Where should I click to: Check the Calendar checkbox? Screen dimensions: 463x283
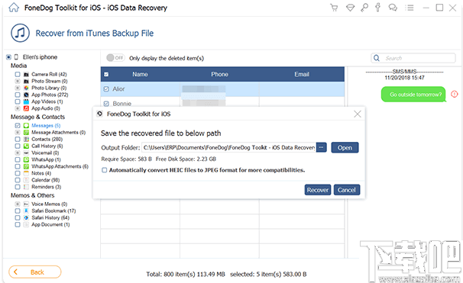tap(18, 180)
